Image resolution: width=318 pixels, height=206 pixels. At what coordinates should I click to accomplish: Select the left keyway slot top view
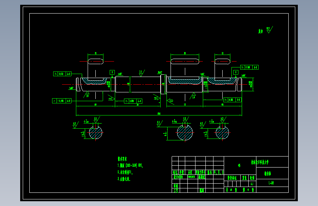pos(95,62)
